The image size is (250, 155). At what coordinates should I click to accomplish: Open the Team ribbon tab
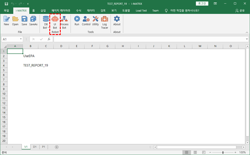156,11
